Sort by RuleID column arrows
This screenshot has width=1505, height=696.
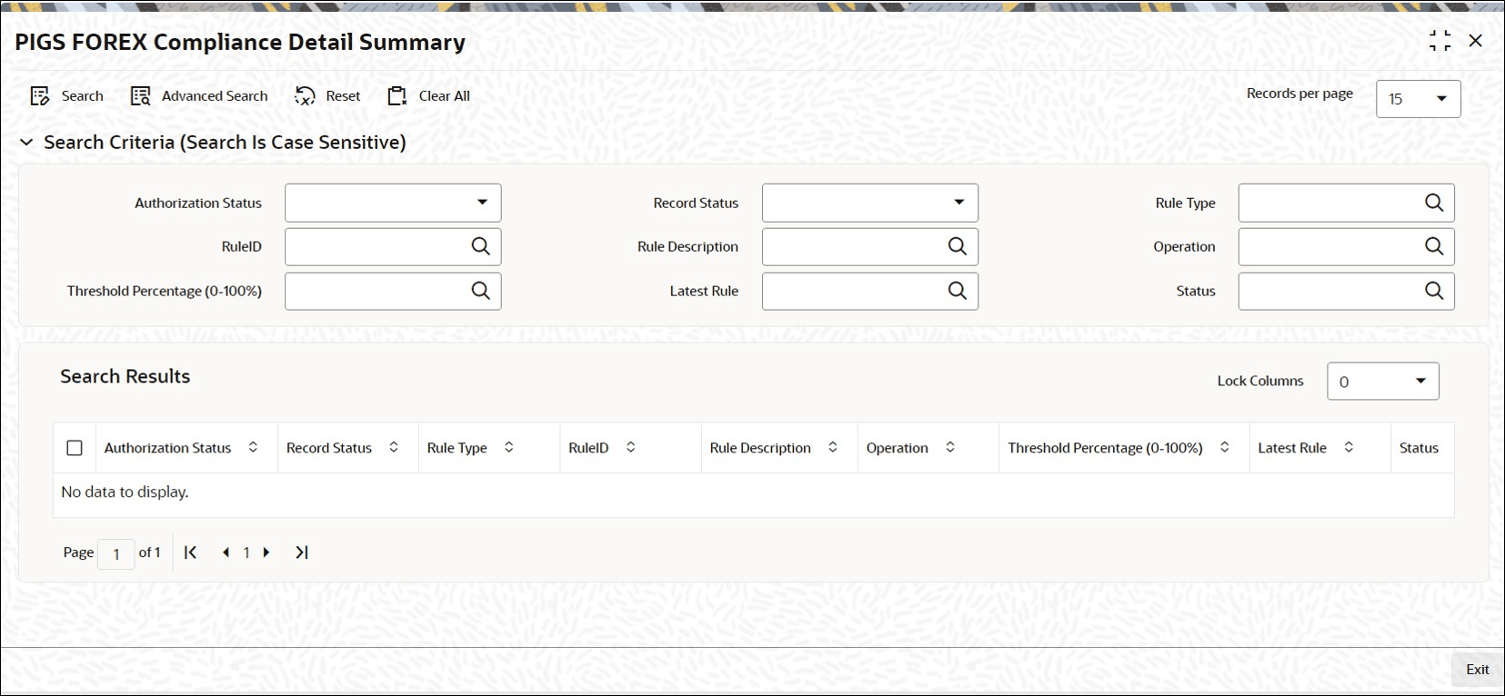(x=630, y=447)
